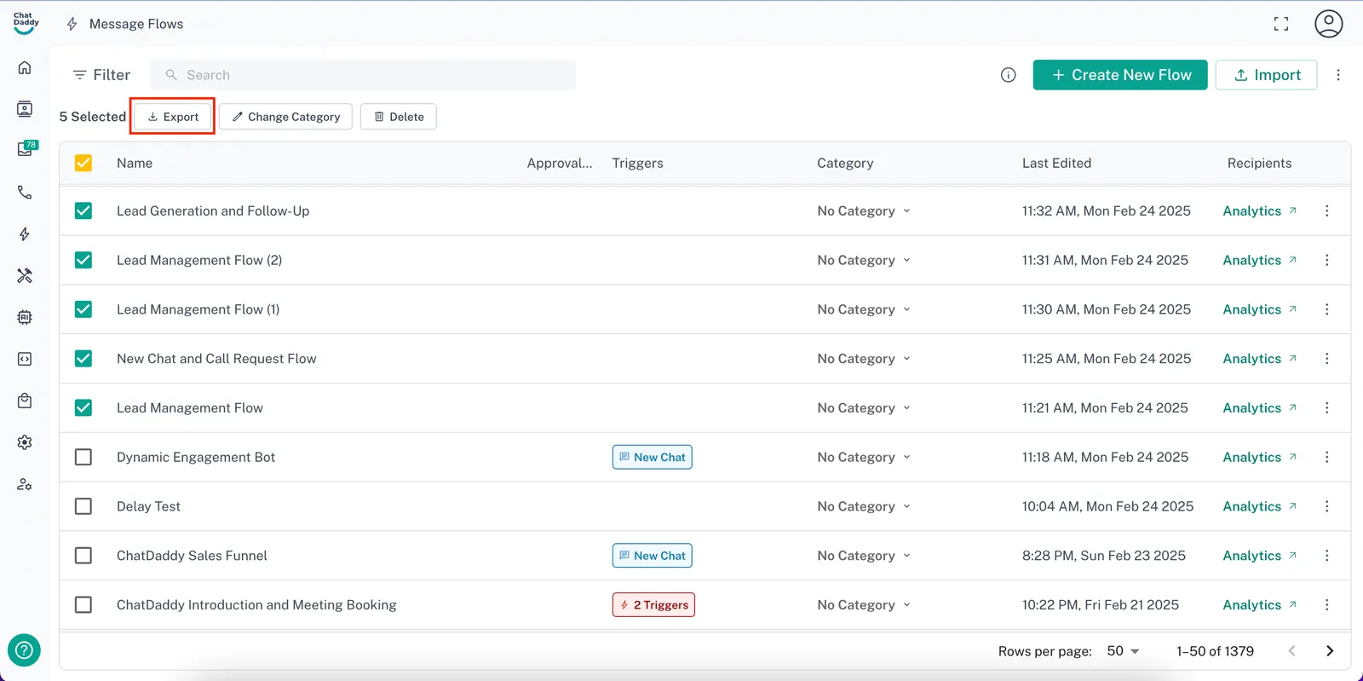The height and width of the screenshot is (681, 1363).
Task: Open the Filter menu
Action: click(x=101, y=75)
